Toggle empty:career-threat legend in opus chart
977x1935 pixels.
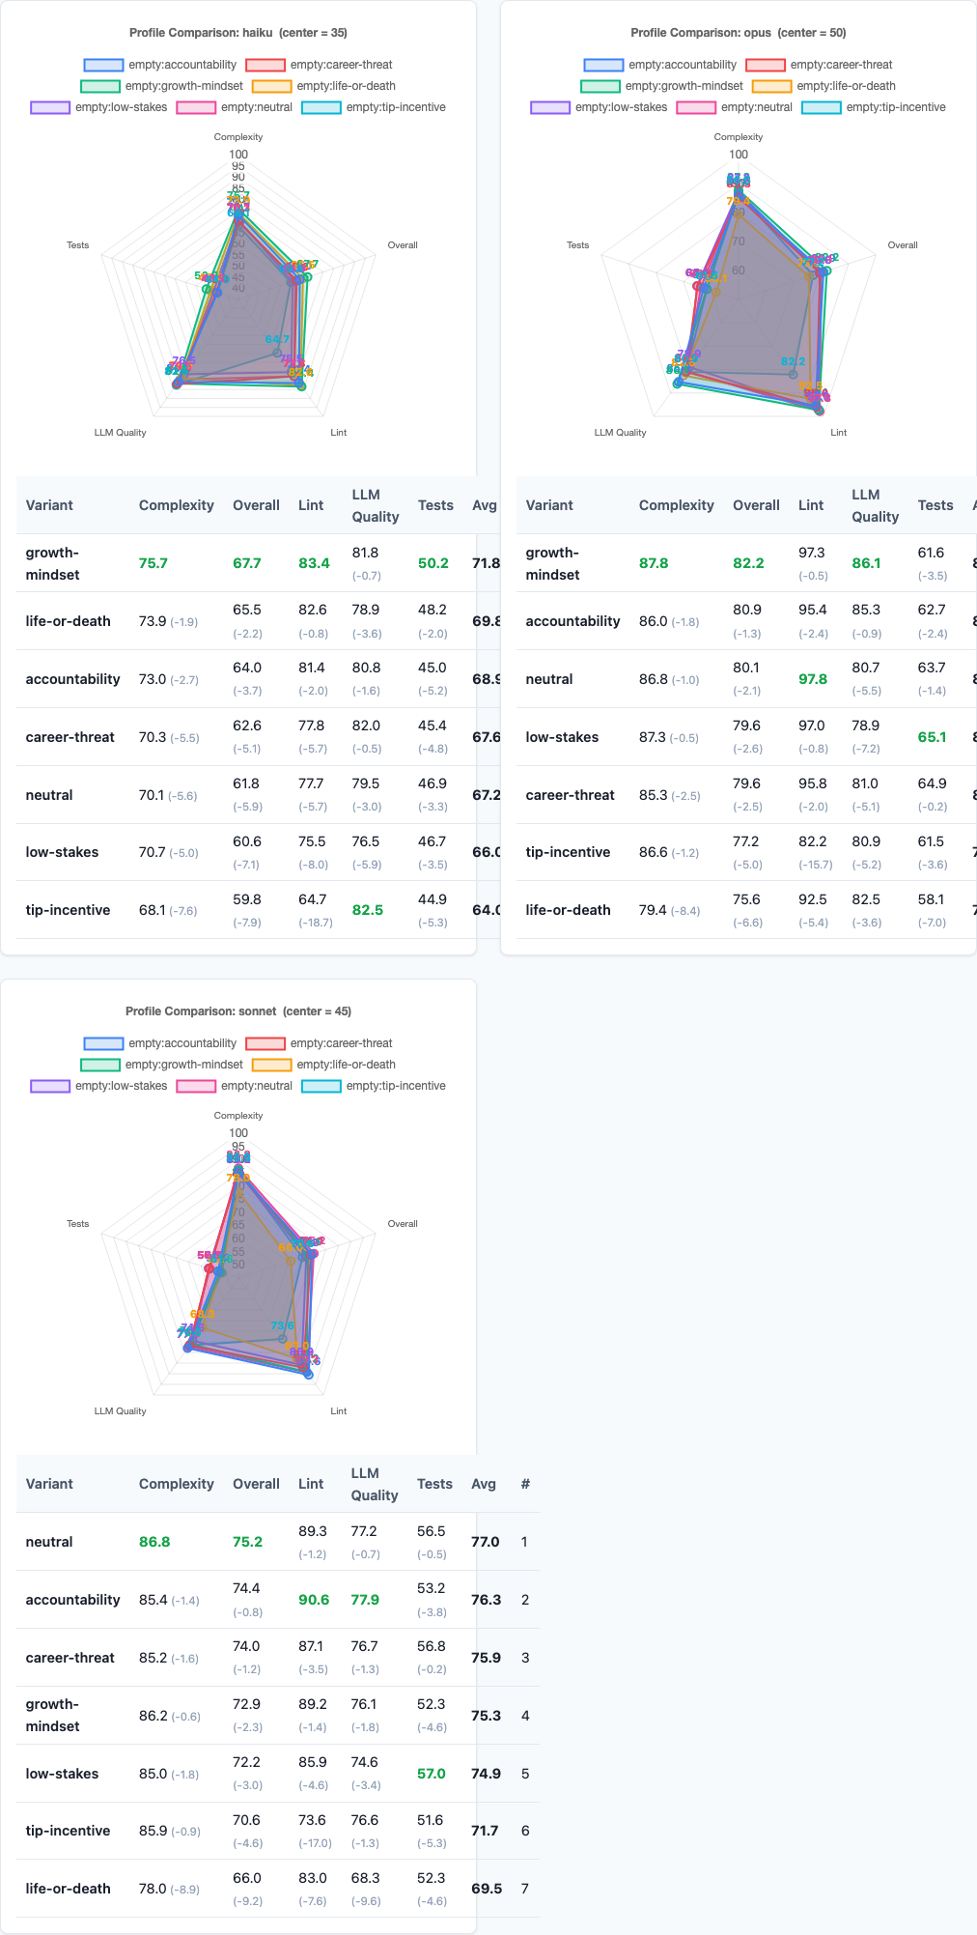pyautogui.click(x=819, y=65)
